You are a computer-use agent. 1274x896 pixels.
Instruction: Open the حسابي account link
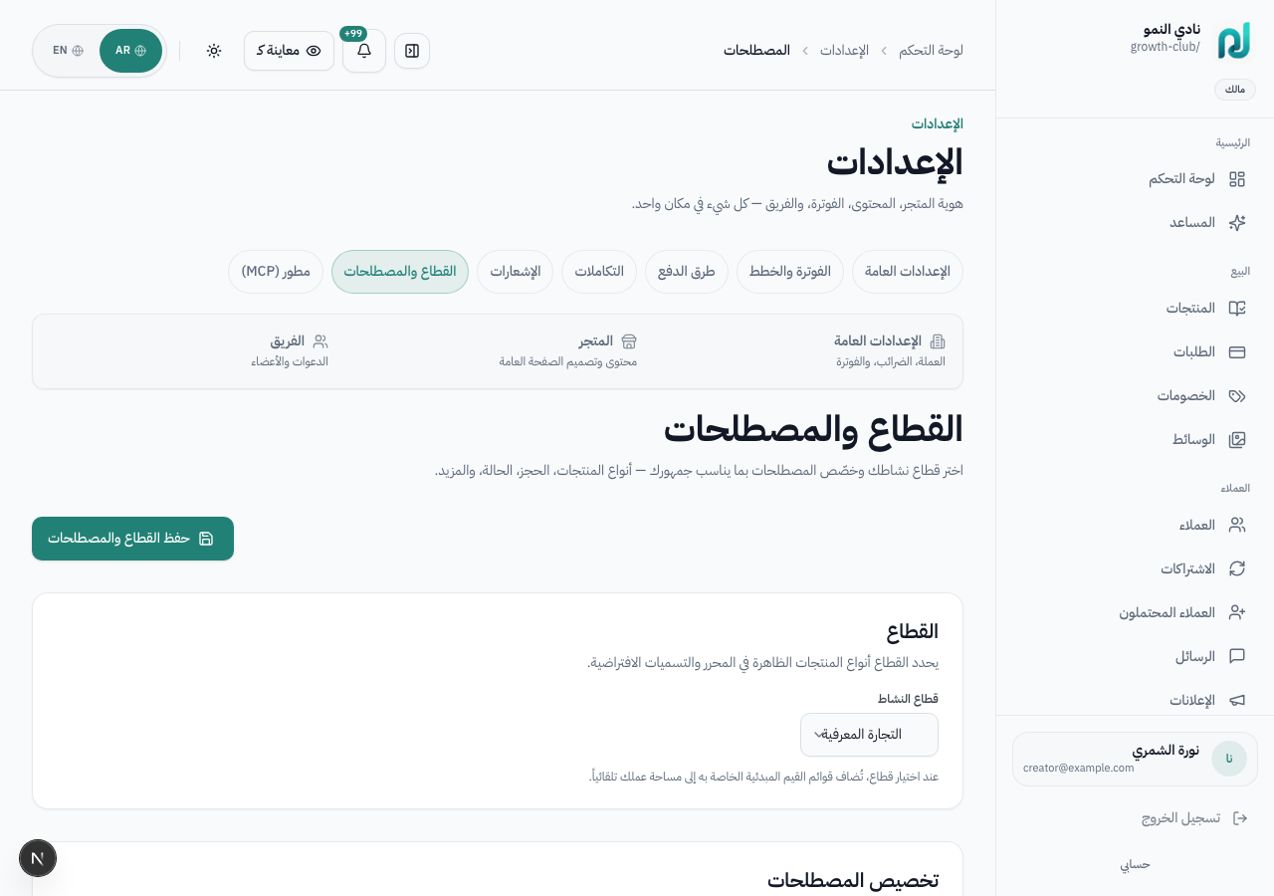tap(1136, 865)
